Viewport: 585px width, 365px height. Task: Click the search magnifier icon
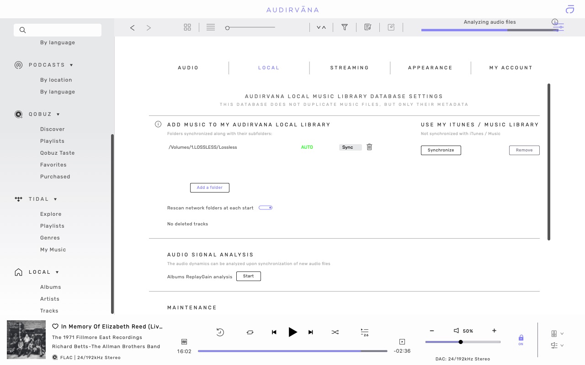coord(22,30)
